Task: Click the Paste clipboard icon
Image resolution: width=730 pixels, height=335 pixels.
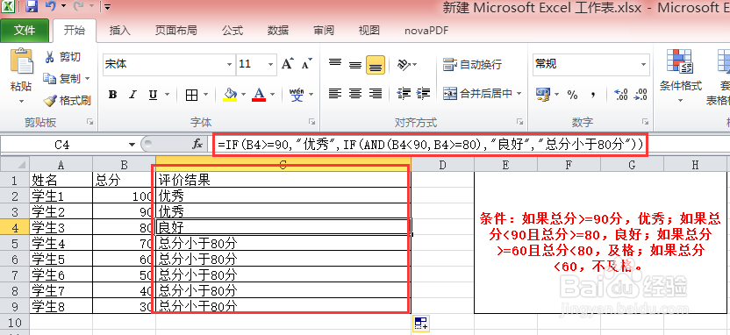Action: pos(21,62)
